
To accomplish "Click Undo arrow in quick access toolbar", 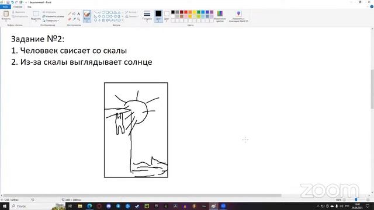I will coord(12,2).
